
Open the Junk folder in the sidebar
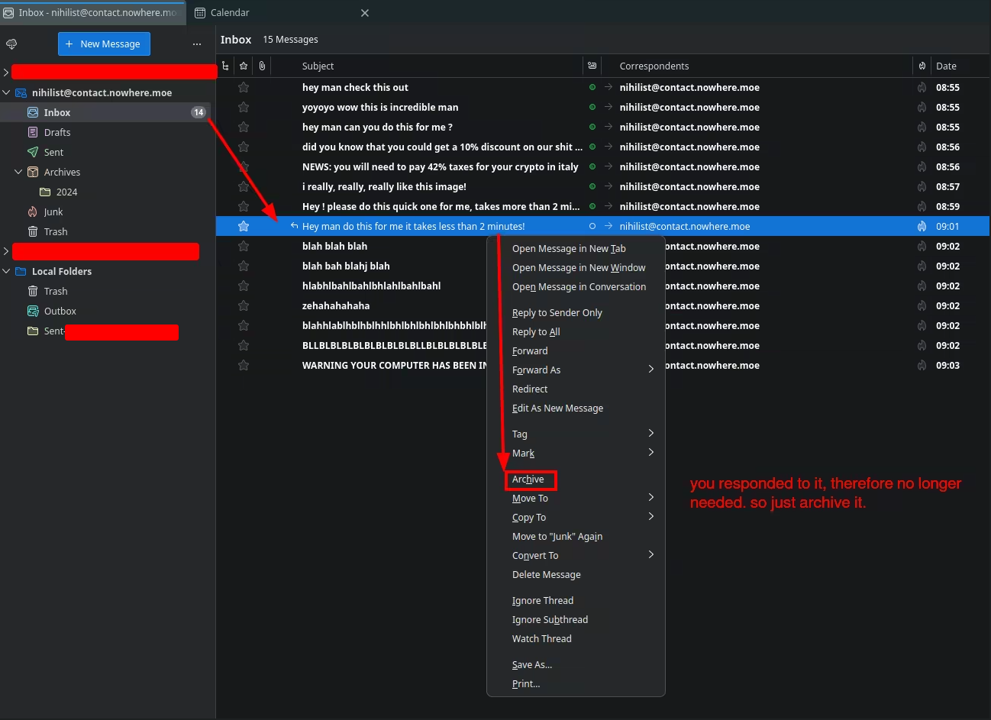53,212
